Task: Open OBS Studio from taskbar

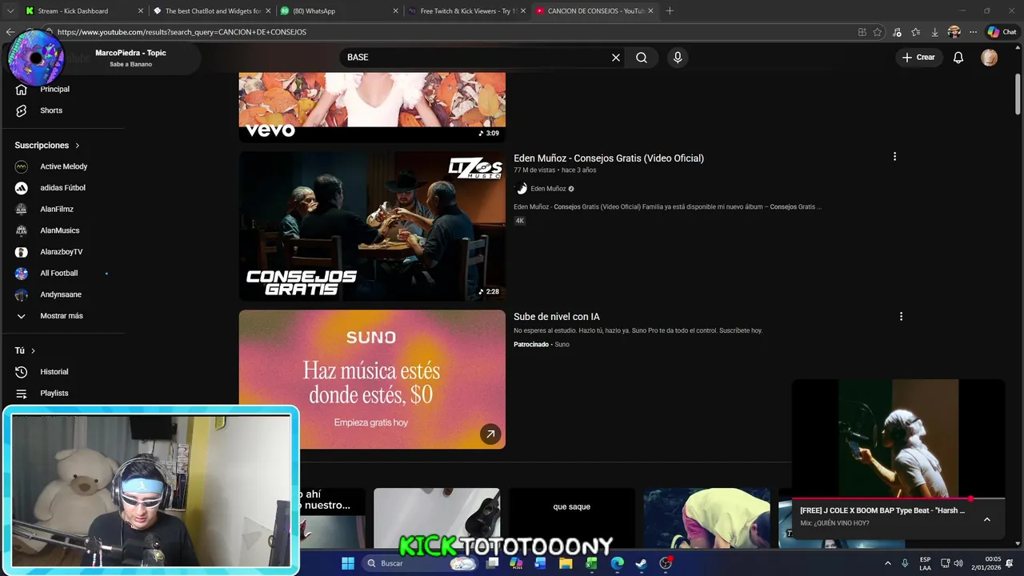Action: pyautogui.click(x=666, y=563)
